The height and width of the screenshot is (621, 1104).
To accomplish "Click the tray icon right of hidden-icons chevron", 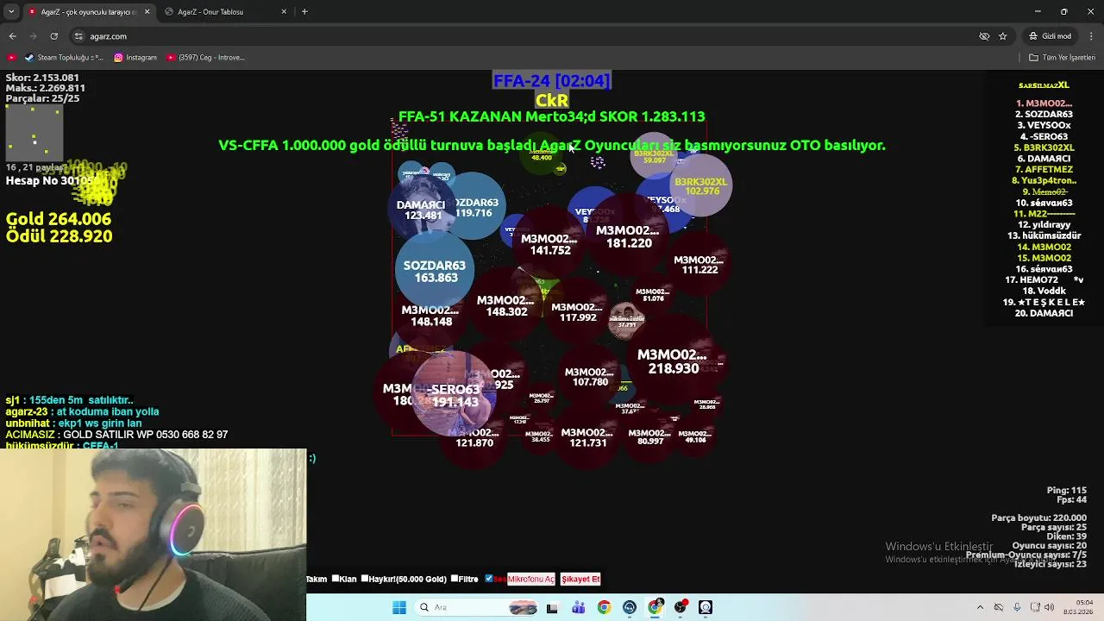I will click(999, 607).
